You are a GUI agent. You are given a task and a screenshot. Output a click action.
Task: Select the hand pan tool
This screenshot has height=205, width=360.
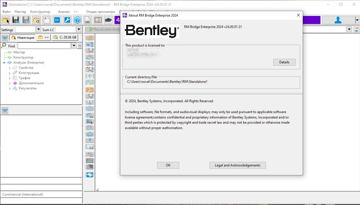coord(90,38)
